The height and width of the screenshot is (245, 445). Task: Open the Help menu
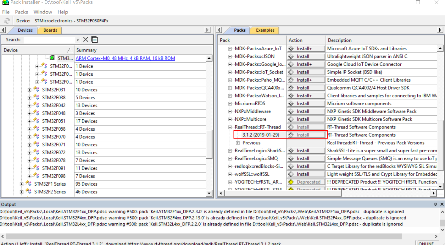[63, 12]
